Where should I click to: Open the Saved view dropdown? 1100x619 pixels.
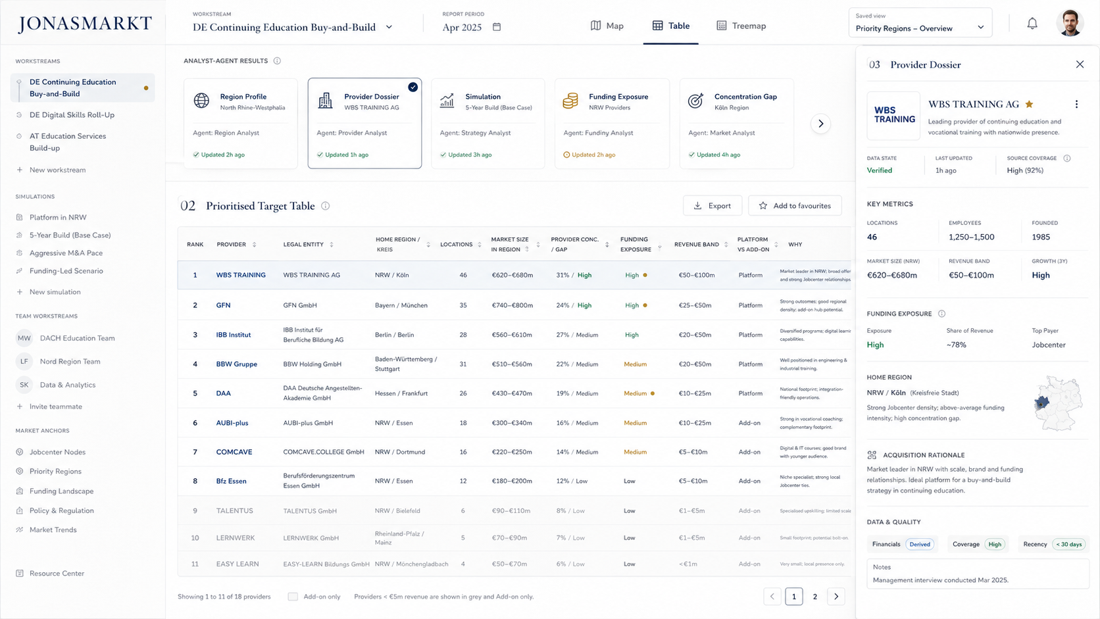point(920,23)
